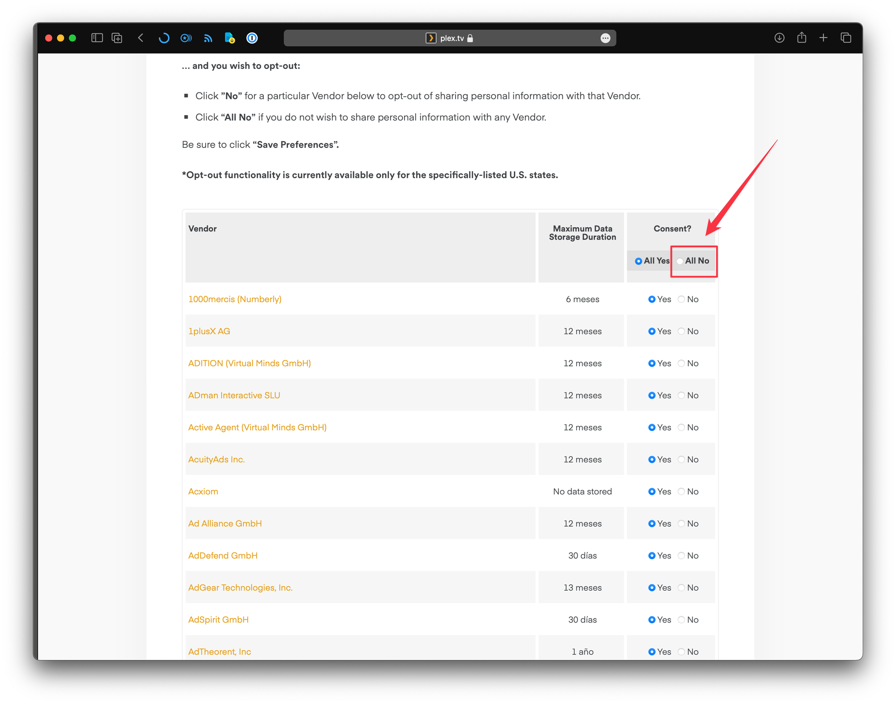This screenshot has width=896, height=704.
Task: Show the downloads list icon
Action: click(780, 38)
